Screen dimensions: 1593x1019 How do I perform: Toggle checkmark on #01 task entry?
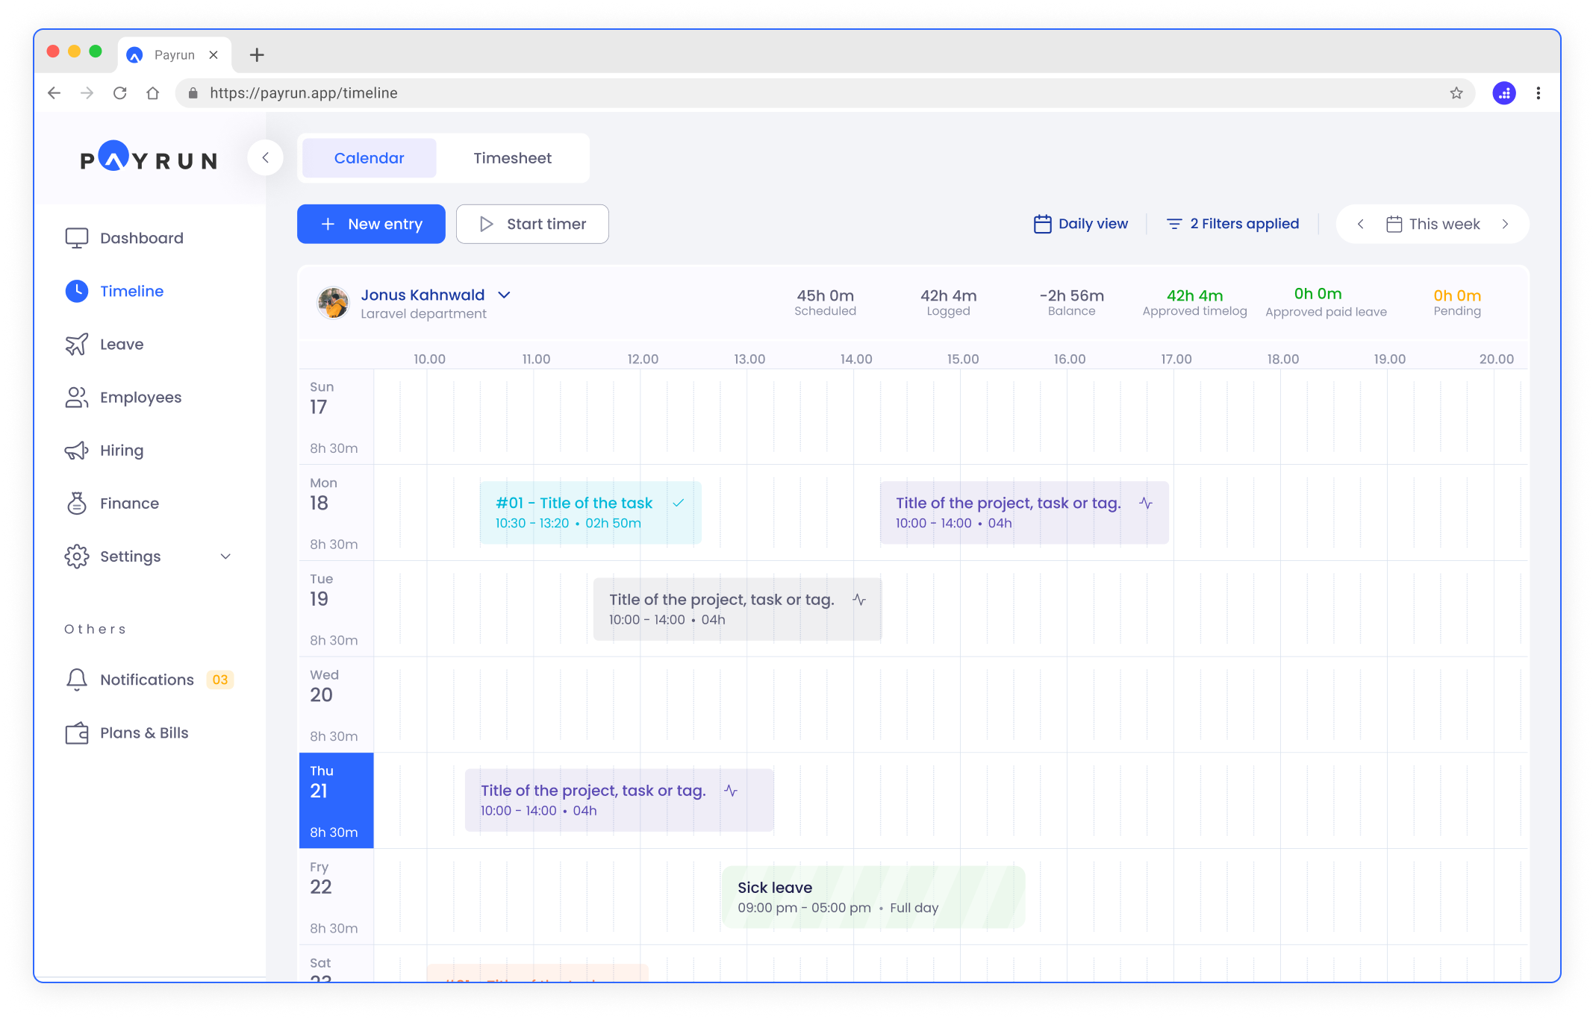tap(678, 503)
